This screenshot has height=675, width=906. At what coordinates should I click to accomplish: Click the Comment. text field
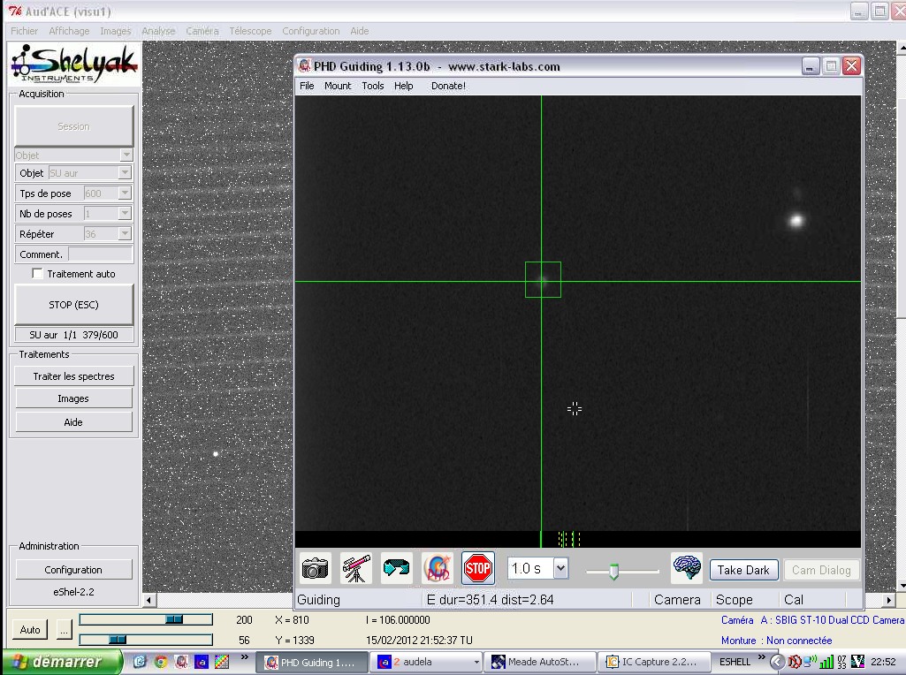coord(100,254)
